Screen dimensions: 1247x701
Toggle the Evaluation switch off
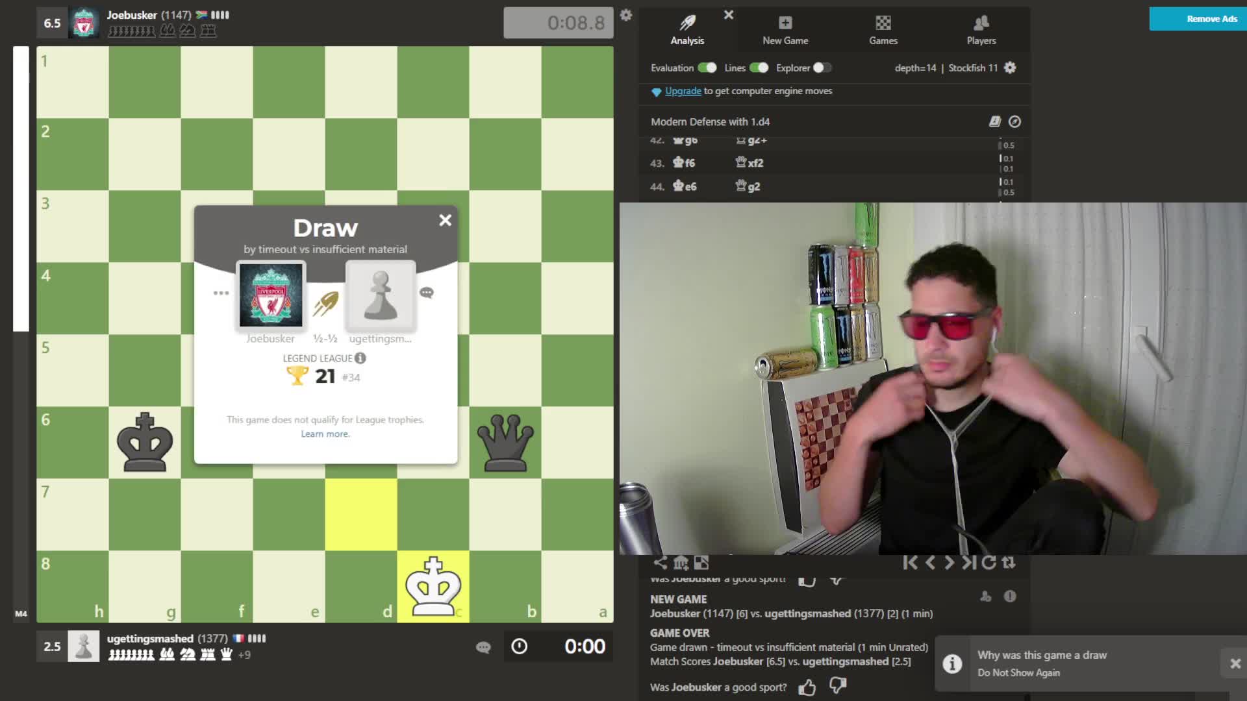tap(707, 68)
